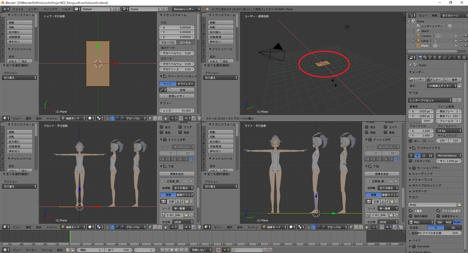Expand the Scene tree in outliner
Viewport: 468px width, 253px height.
point(409,21)
